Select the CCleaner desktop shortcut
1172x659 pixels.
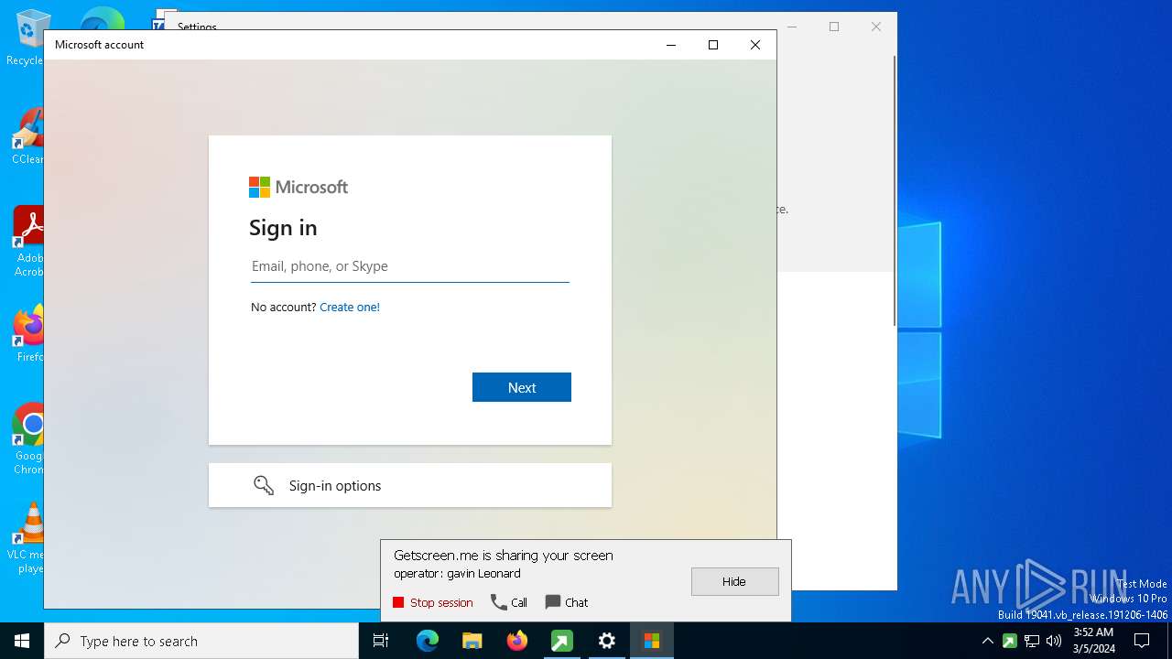[27, 137]
